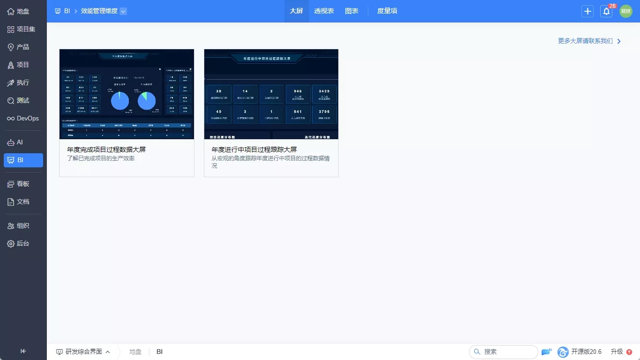Switch to the 透视表 tab

click(324, 11)
